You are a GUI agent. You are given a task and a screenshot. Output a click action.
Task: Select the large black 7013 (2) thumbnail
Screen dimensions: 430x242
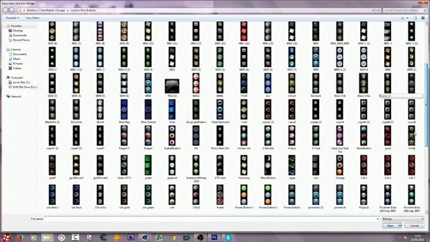(172, 86)
